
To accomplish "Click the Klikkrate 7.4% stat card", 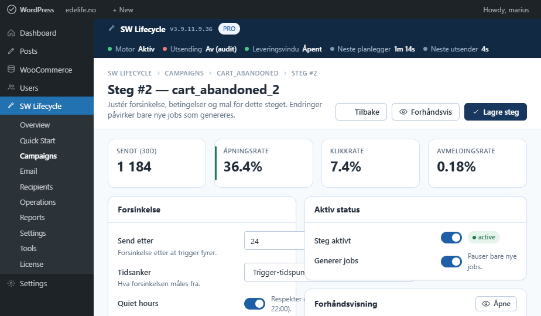I will 371,163.
